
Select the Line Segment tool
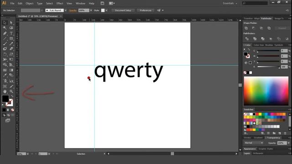[x=5, y=38]
